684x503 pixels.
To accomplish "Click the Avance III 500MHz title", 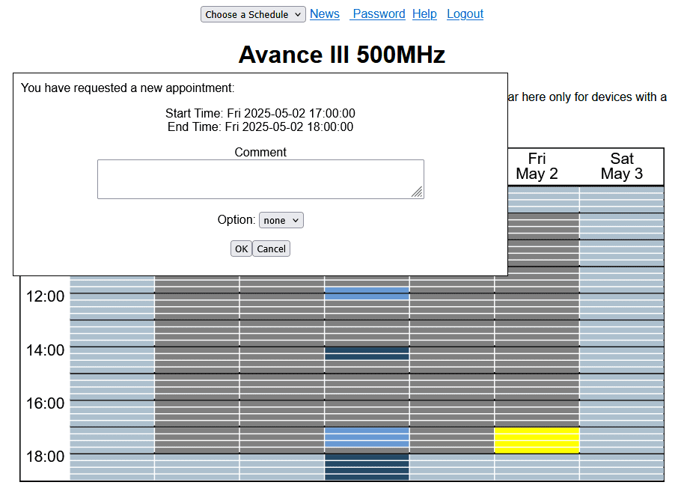I will [x=341, y=54].
